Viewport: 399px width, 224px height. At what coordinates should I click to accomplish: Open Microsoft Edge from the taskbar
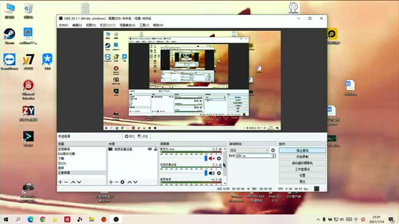tap(30, 220)
